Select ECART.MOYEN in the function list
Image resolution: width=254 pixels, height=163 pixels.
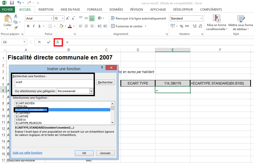click(x=25, y=103)
